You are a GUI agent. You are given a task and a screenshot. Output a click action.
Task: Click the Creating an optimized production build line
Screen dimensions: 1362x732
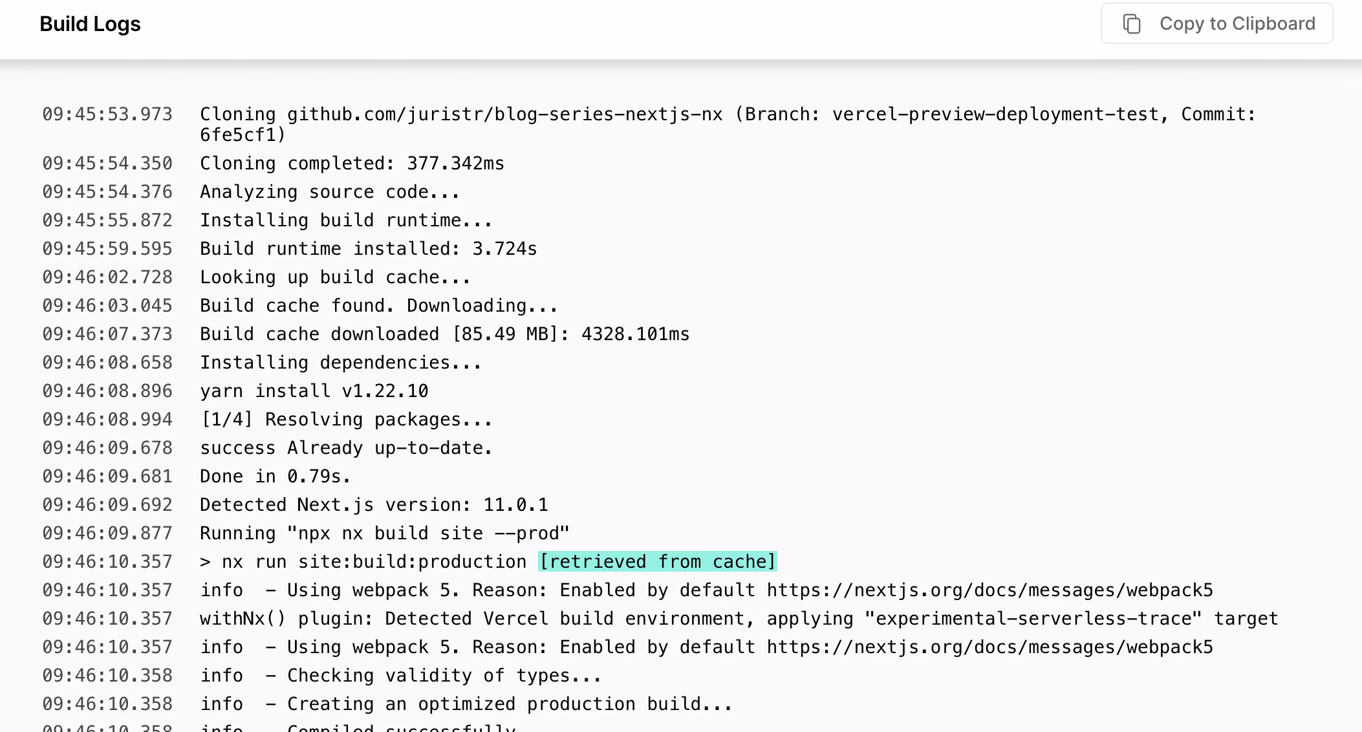466,704
